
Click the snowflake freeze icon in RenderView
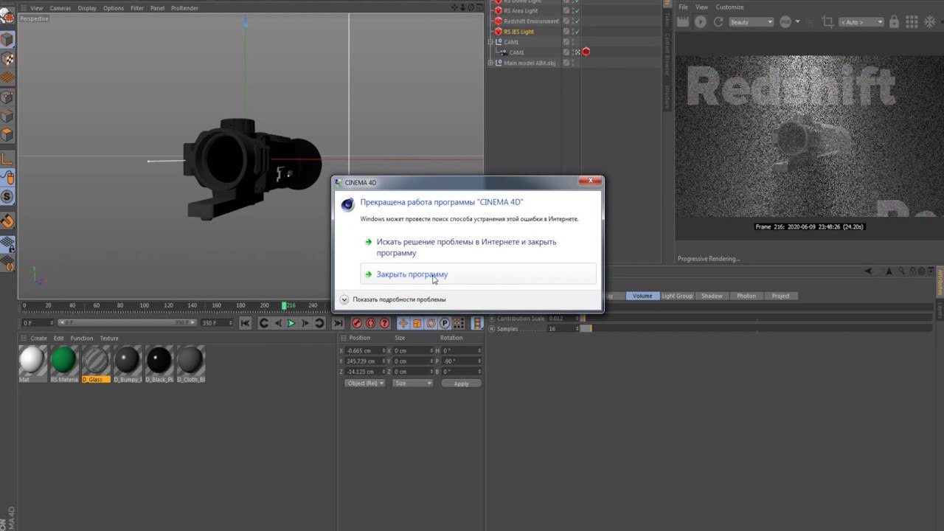coord(930,22)
